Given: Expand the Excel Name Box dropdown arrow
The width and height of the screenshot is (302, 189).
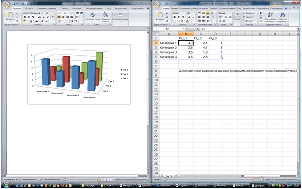Looking at the screenshot, I should tap(183, 29).
